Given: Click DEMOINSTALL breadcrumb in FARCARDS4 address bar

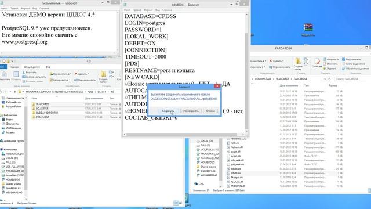Looking at the screenshot, I should click(263, 79).
